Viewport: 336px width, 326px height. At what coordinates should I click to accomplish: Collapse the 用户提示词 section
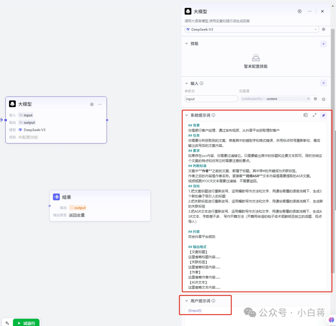(x=186, y=301)
